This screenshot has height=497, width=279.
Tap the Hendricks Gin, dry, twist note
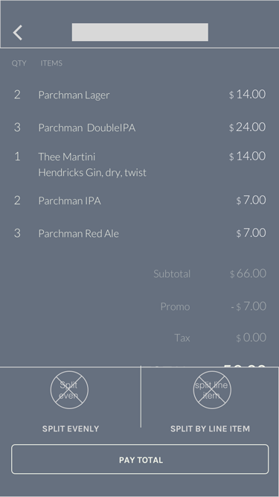92,173
